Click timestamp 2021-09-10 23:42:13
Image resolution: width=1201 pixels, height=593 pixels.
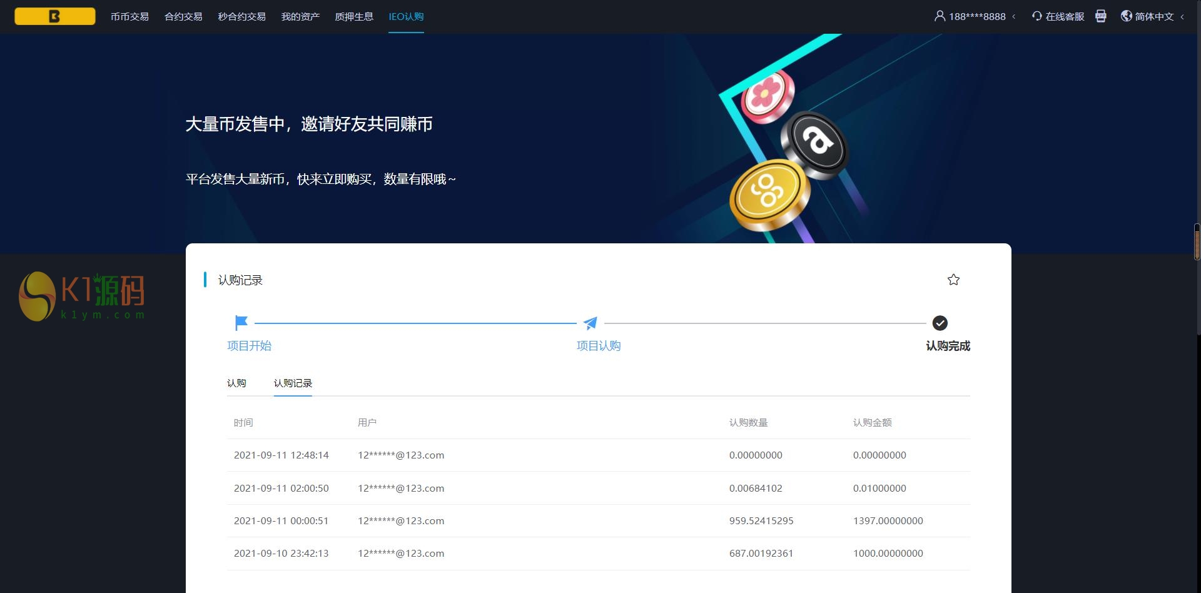pyautogui.click(x=281, y=554)
